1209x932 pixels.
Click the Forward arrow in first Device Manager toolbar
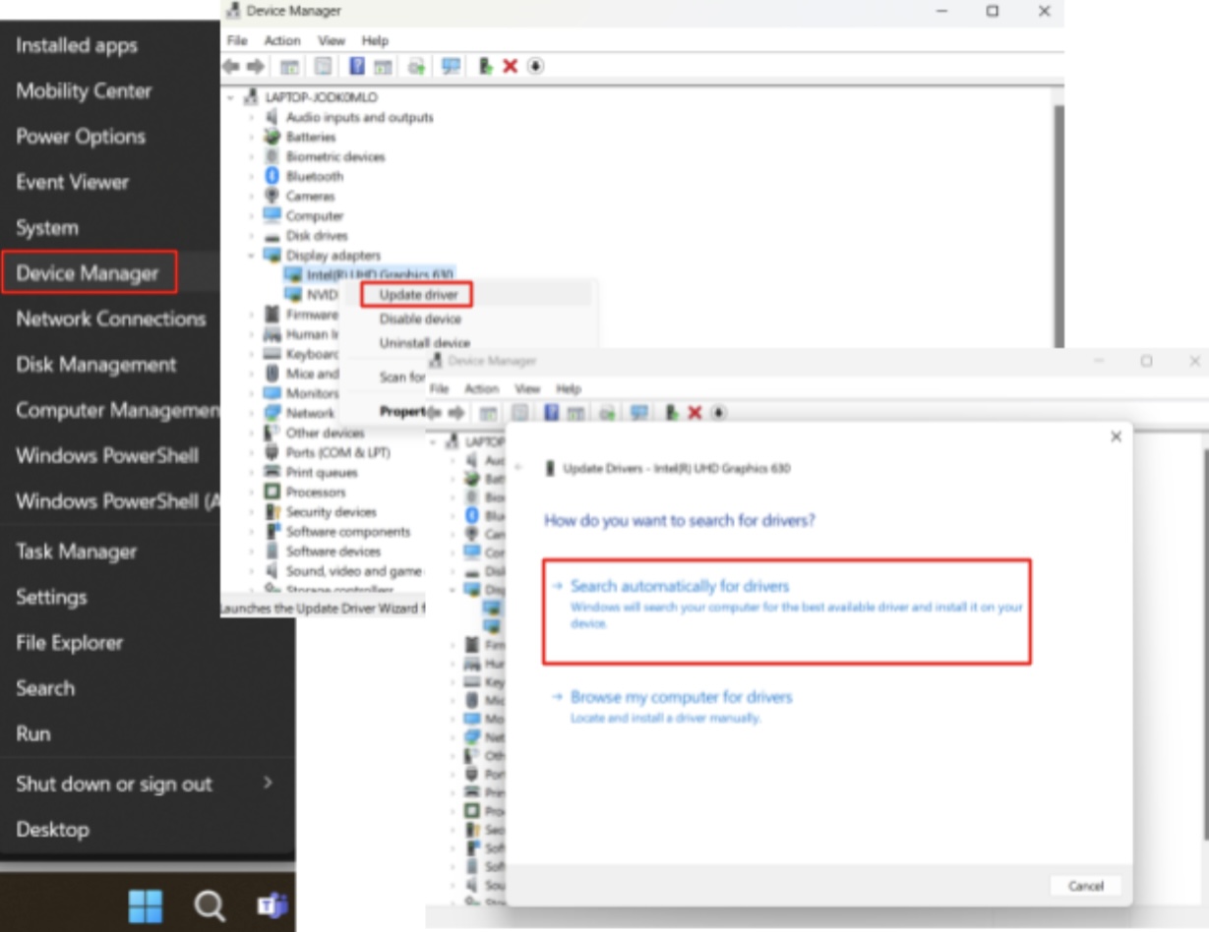[x=256, y=66]
